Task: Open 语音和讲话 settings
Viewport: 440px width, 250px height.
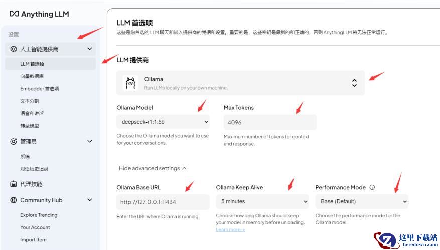Action: coord(32,113)
